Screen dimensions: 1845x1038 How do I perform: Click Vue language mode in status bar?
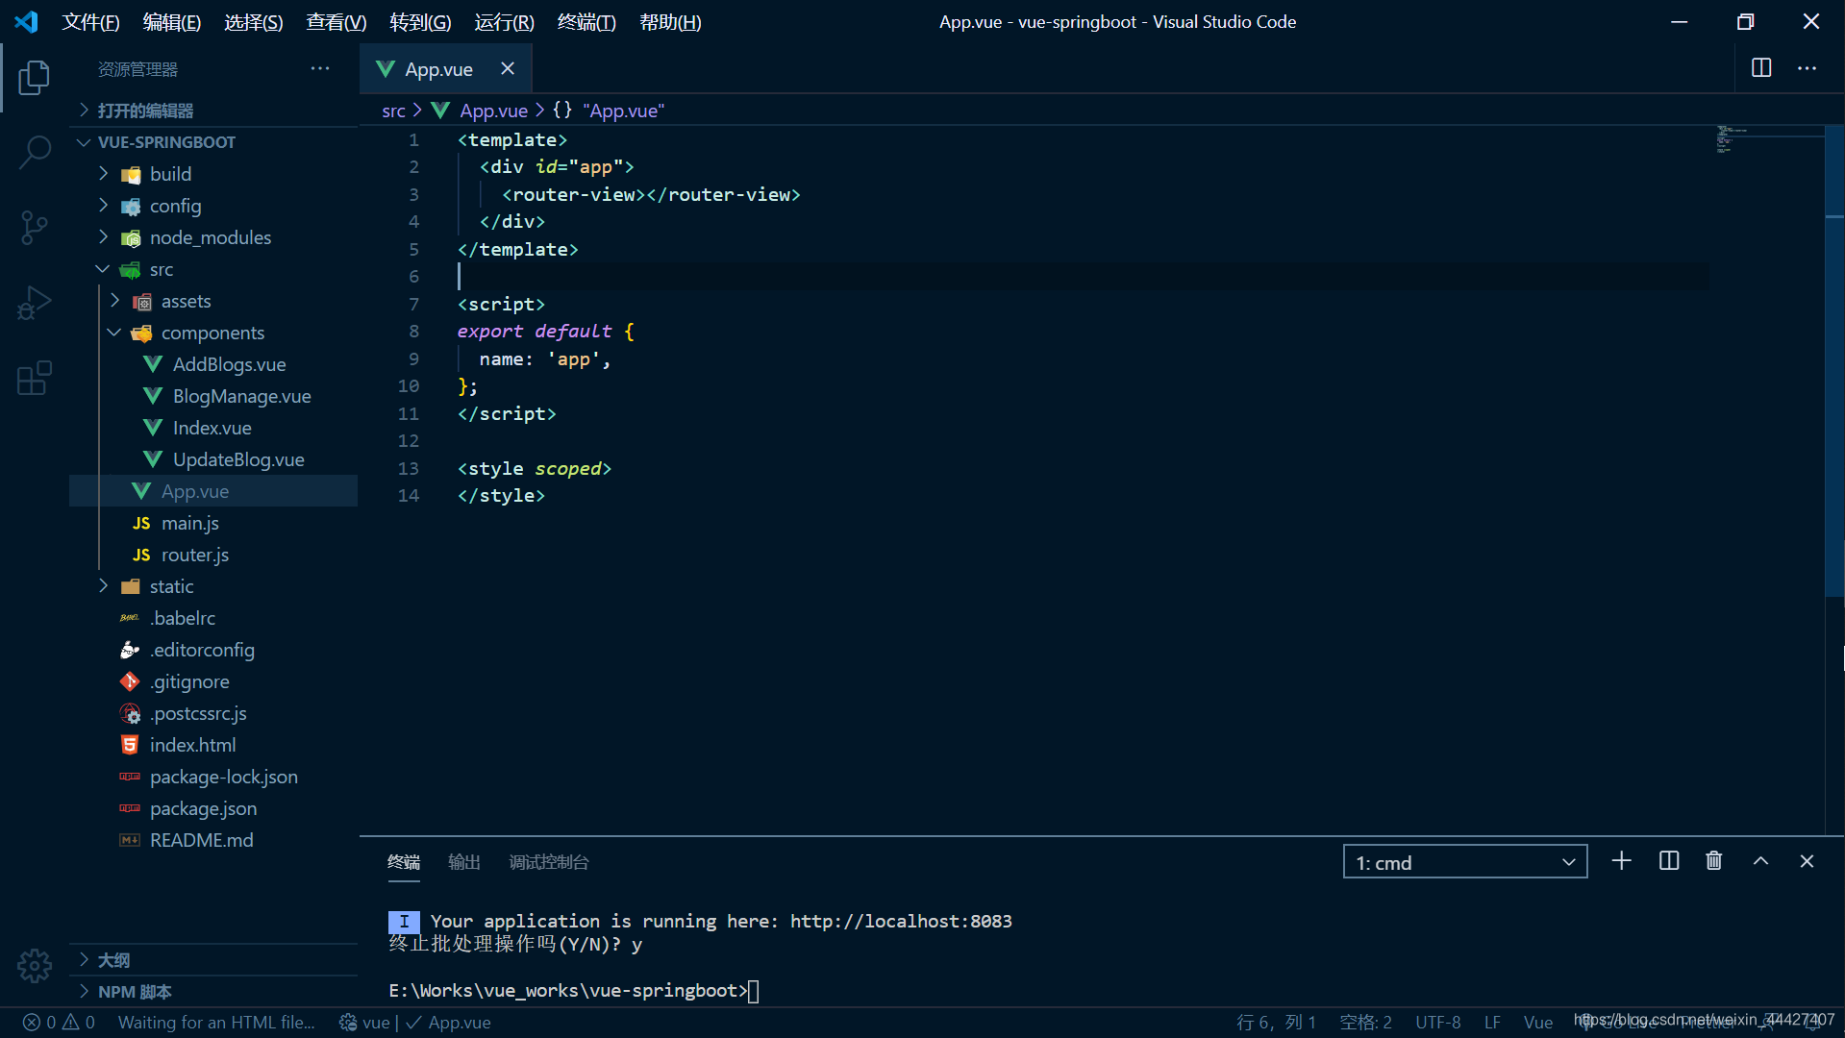[1537, 1023]
